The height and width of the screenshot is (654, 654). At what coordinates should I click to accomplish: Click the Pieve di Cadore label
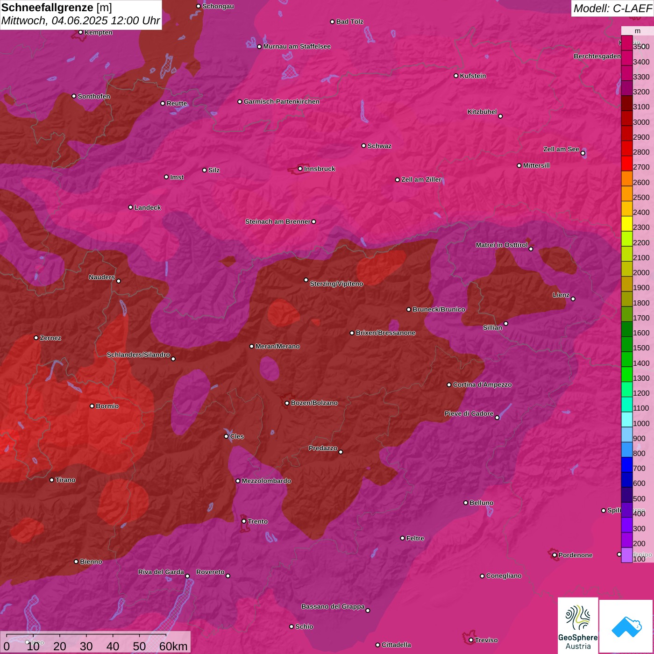pyautogui.click(x=469, y=413)
